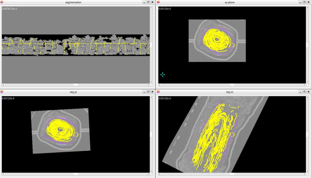Viewport: 312px width, 178px height.
Task: Maximize the seg yz window
Action: click(x=148, y=92)
